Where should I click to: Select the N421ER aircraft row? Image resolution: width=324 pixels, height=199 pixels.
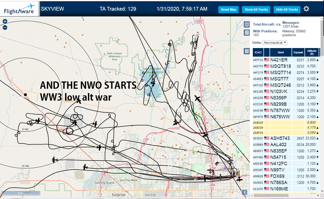pyautogui.click(x=286, y=60)
